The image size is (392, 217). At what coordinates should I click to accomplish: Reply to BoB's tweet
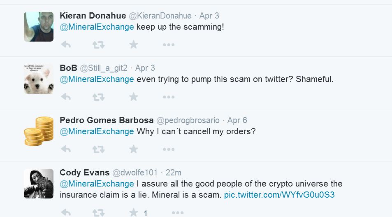click(66, 97)
